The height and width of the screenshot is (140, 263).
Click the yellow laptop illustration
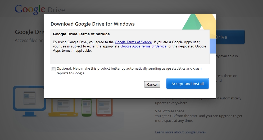pos(63,107)
